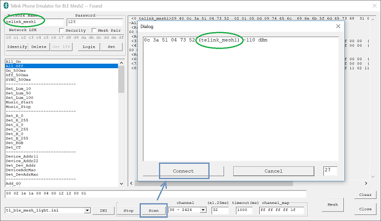The width and height of the screenshot is (381, 221).
Task: Select Music_Stop command
Action: tap(62, 107)
